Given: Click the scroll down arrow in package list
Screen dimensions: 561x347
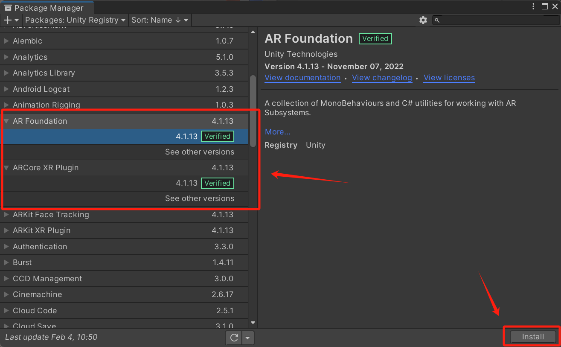Looking at the screenshot, I should pos(253,323).
